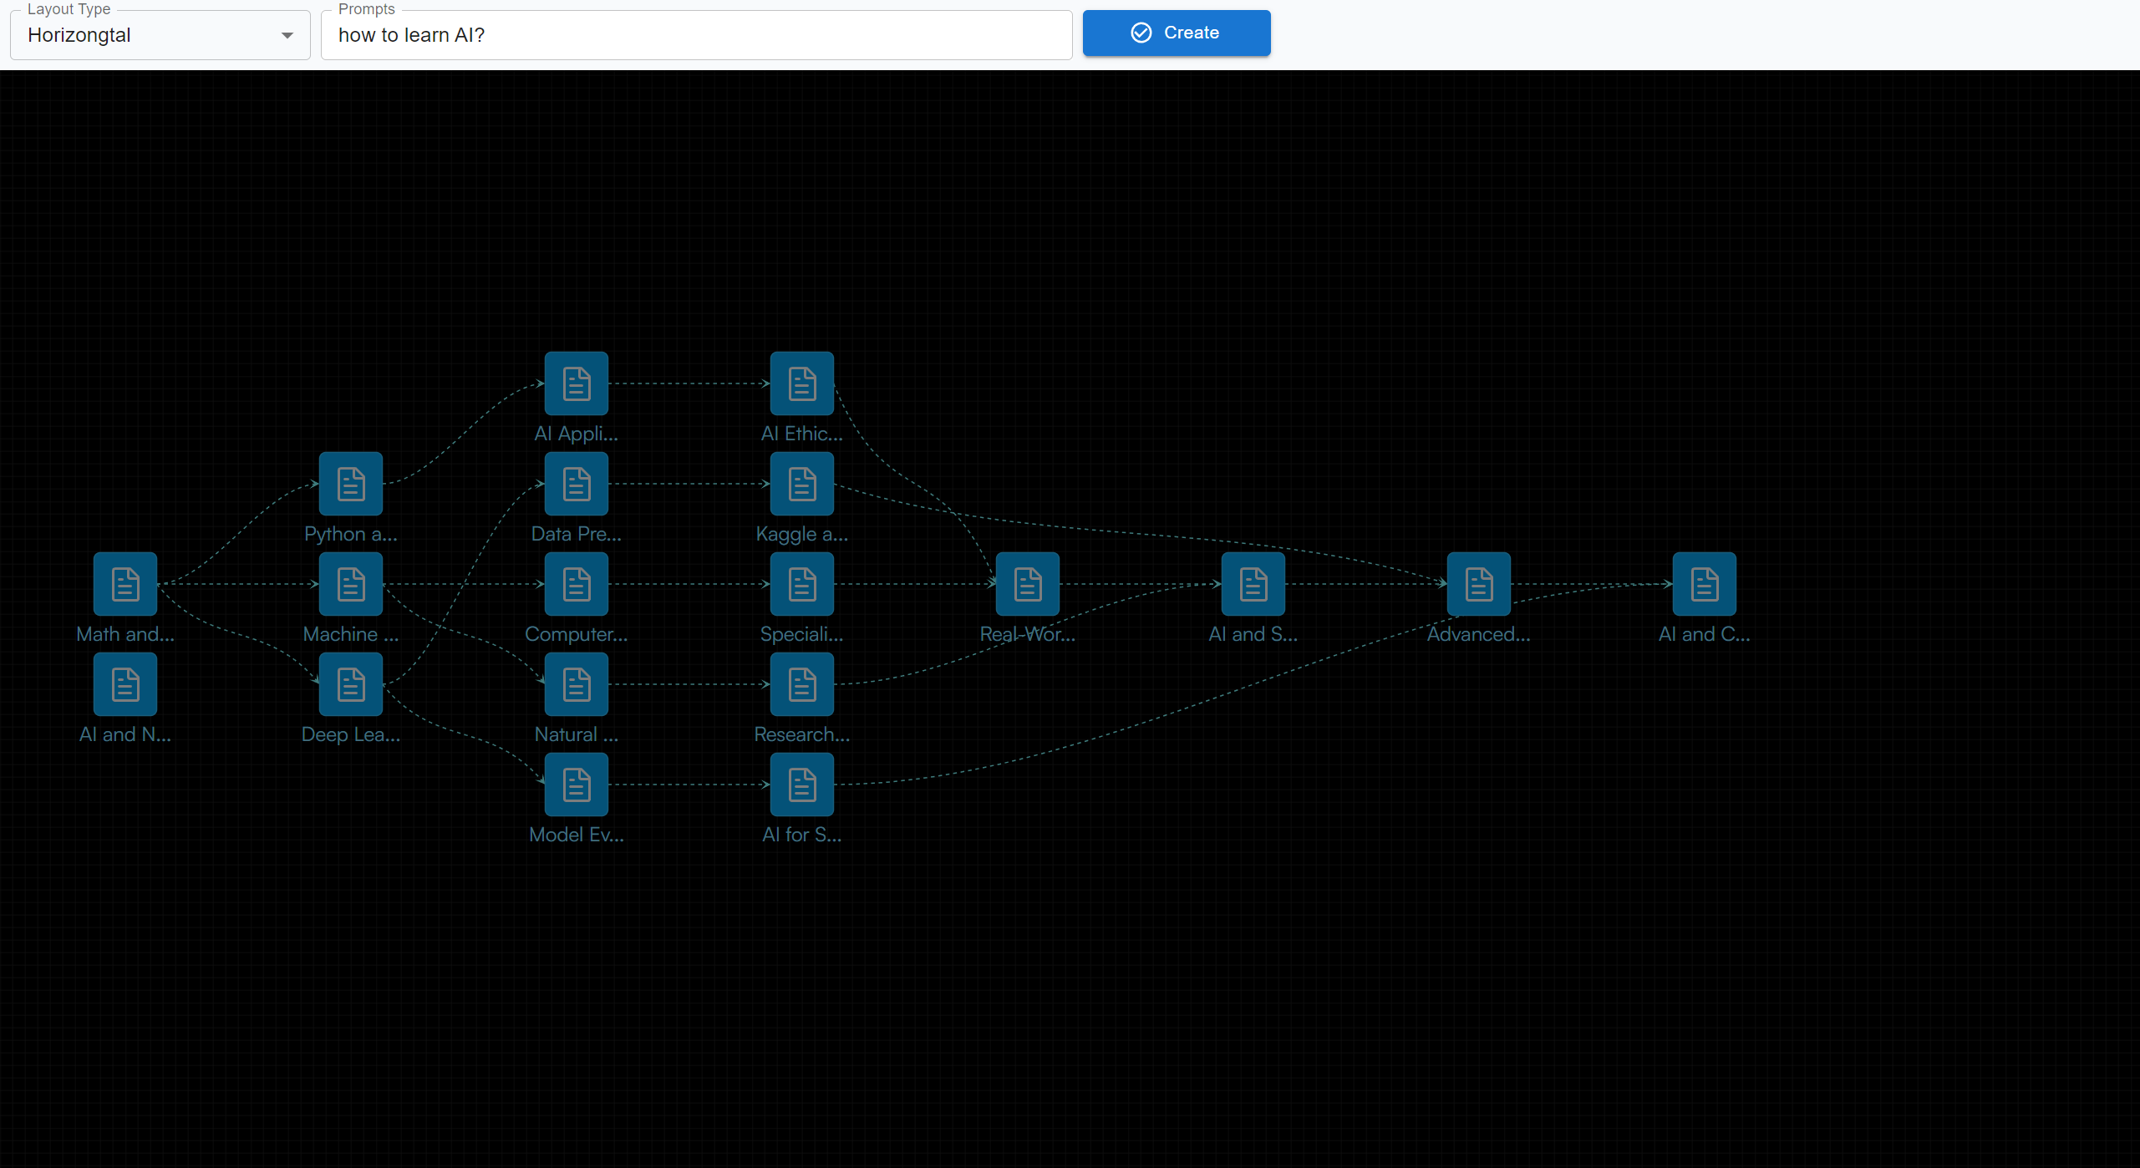The width and height of the screenshot is (2140, 1168).
Task: Click the 'Advanced...' node icon
Action: [1479, 584]
